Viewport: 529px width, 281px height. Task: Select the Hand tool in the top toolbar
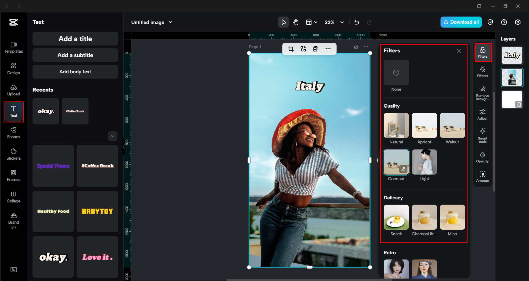tap(296, 22)
